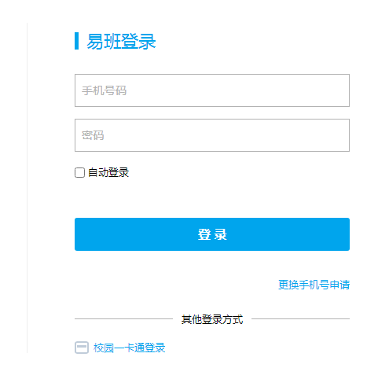Click the horizontal line left of 其他登录方式
Screen dimensions: 378x379
pos(123,319)
